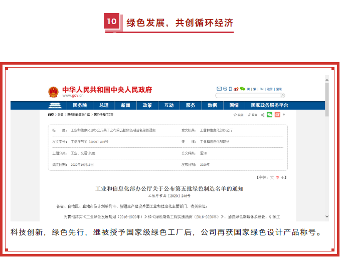Viewport: 340px width, 257px height.
Task: Open the mobile phone version icon
Action: pos(231,89)
